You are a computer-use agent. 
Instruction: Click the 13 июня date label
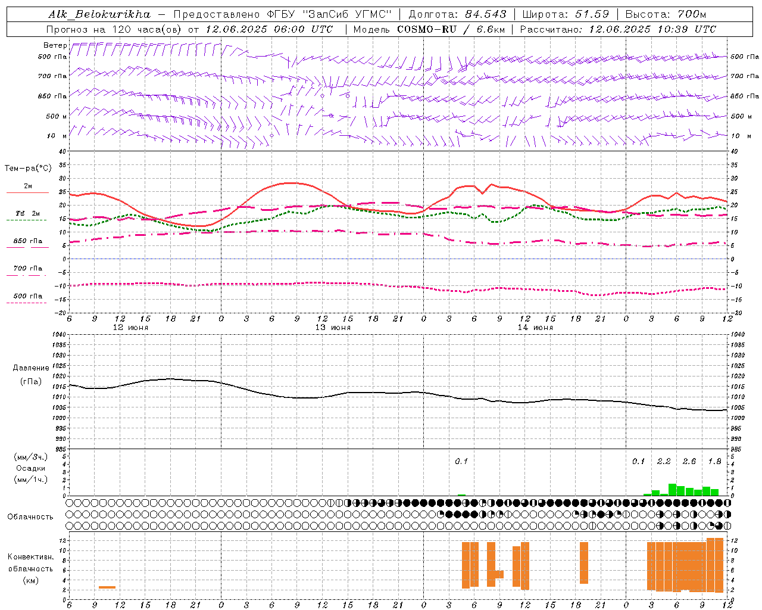333,328
